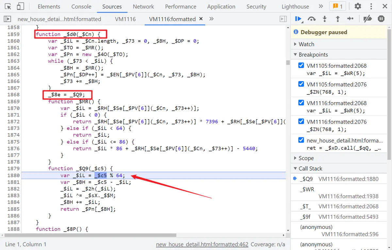Deactivate all breakpoints icon

(x=367, y=19)
